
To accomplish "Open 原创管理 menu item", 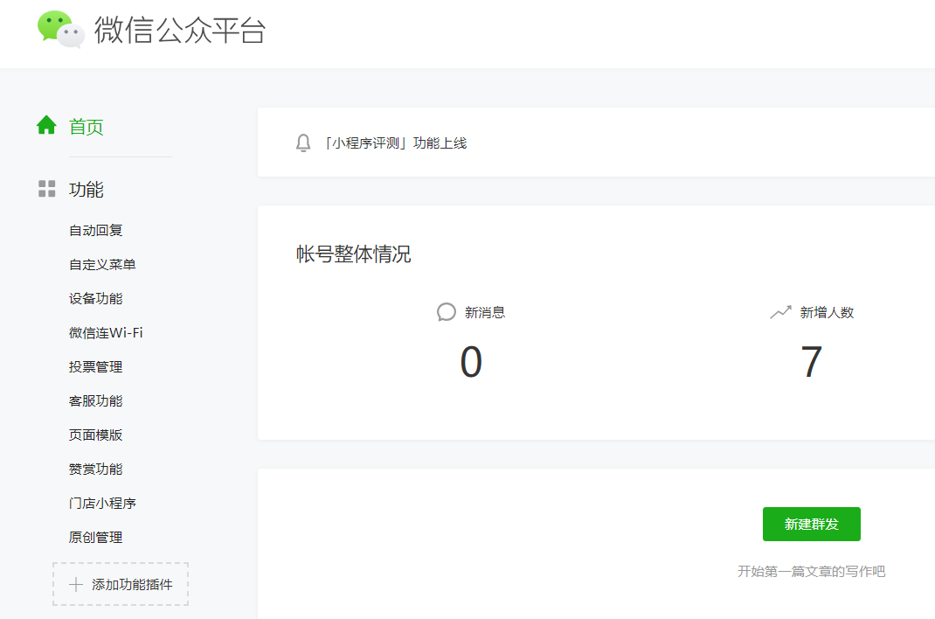I will (x=95, y=538).
